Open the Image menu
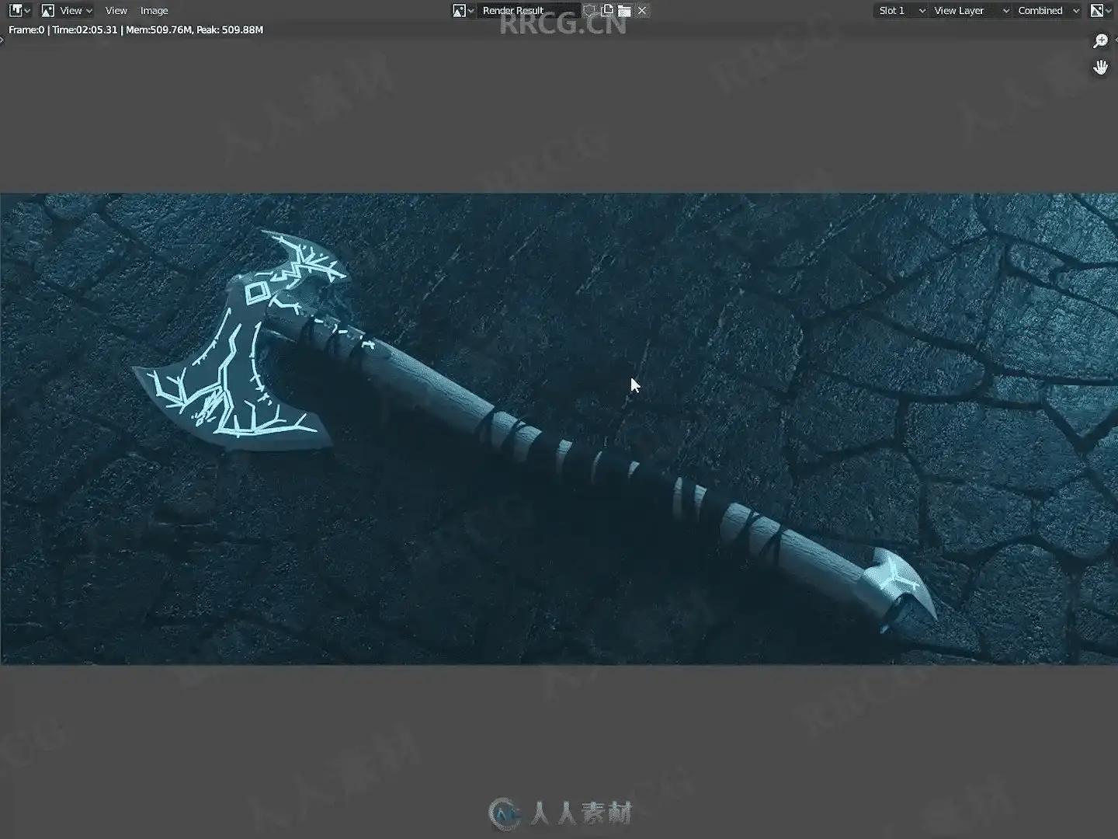This screenshot has width=1118, height=839. 154,11
